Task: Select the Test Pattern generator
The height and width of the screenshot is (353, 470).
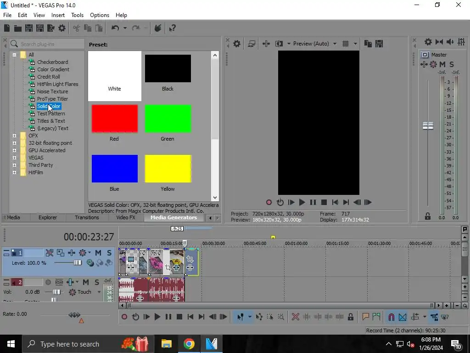Action: pos(51,114)
